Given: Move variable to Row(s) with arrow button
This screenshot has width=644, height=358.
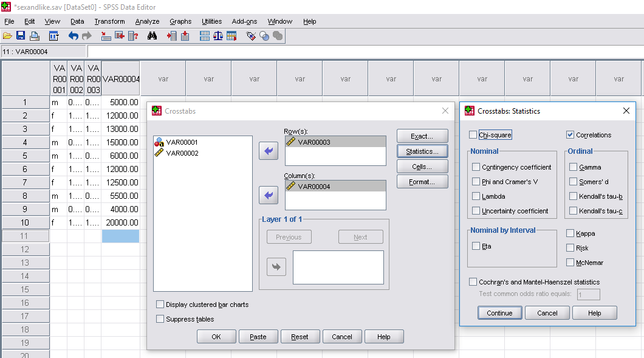Looking at the screenshot, I should (268, 151).
